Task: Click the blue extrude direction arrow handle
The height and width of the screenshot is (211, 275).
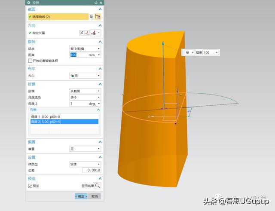Action: point(163,43)
